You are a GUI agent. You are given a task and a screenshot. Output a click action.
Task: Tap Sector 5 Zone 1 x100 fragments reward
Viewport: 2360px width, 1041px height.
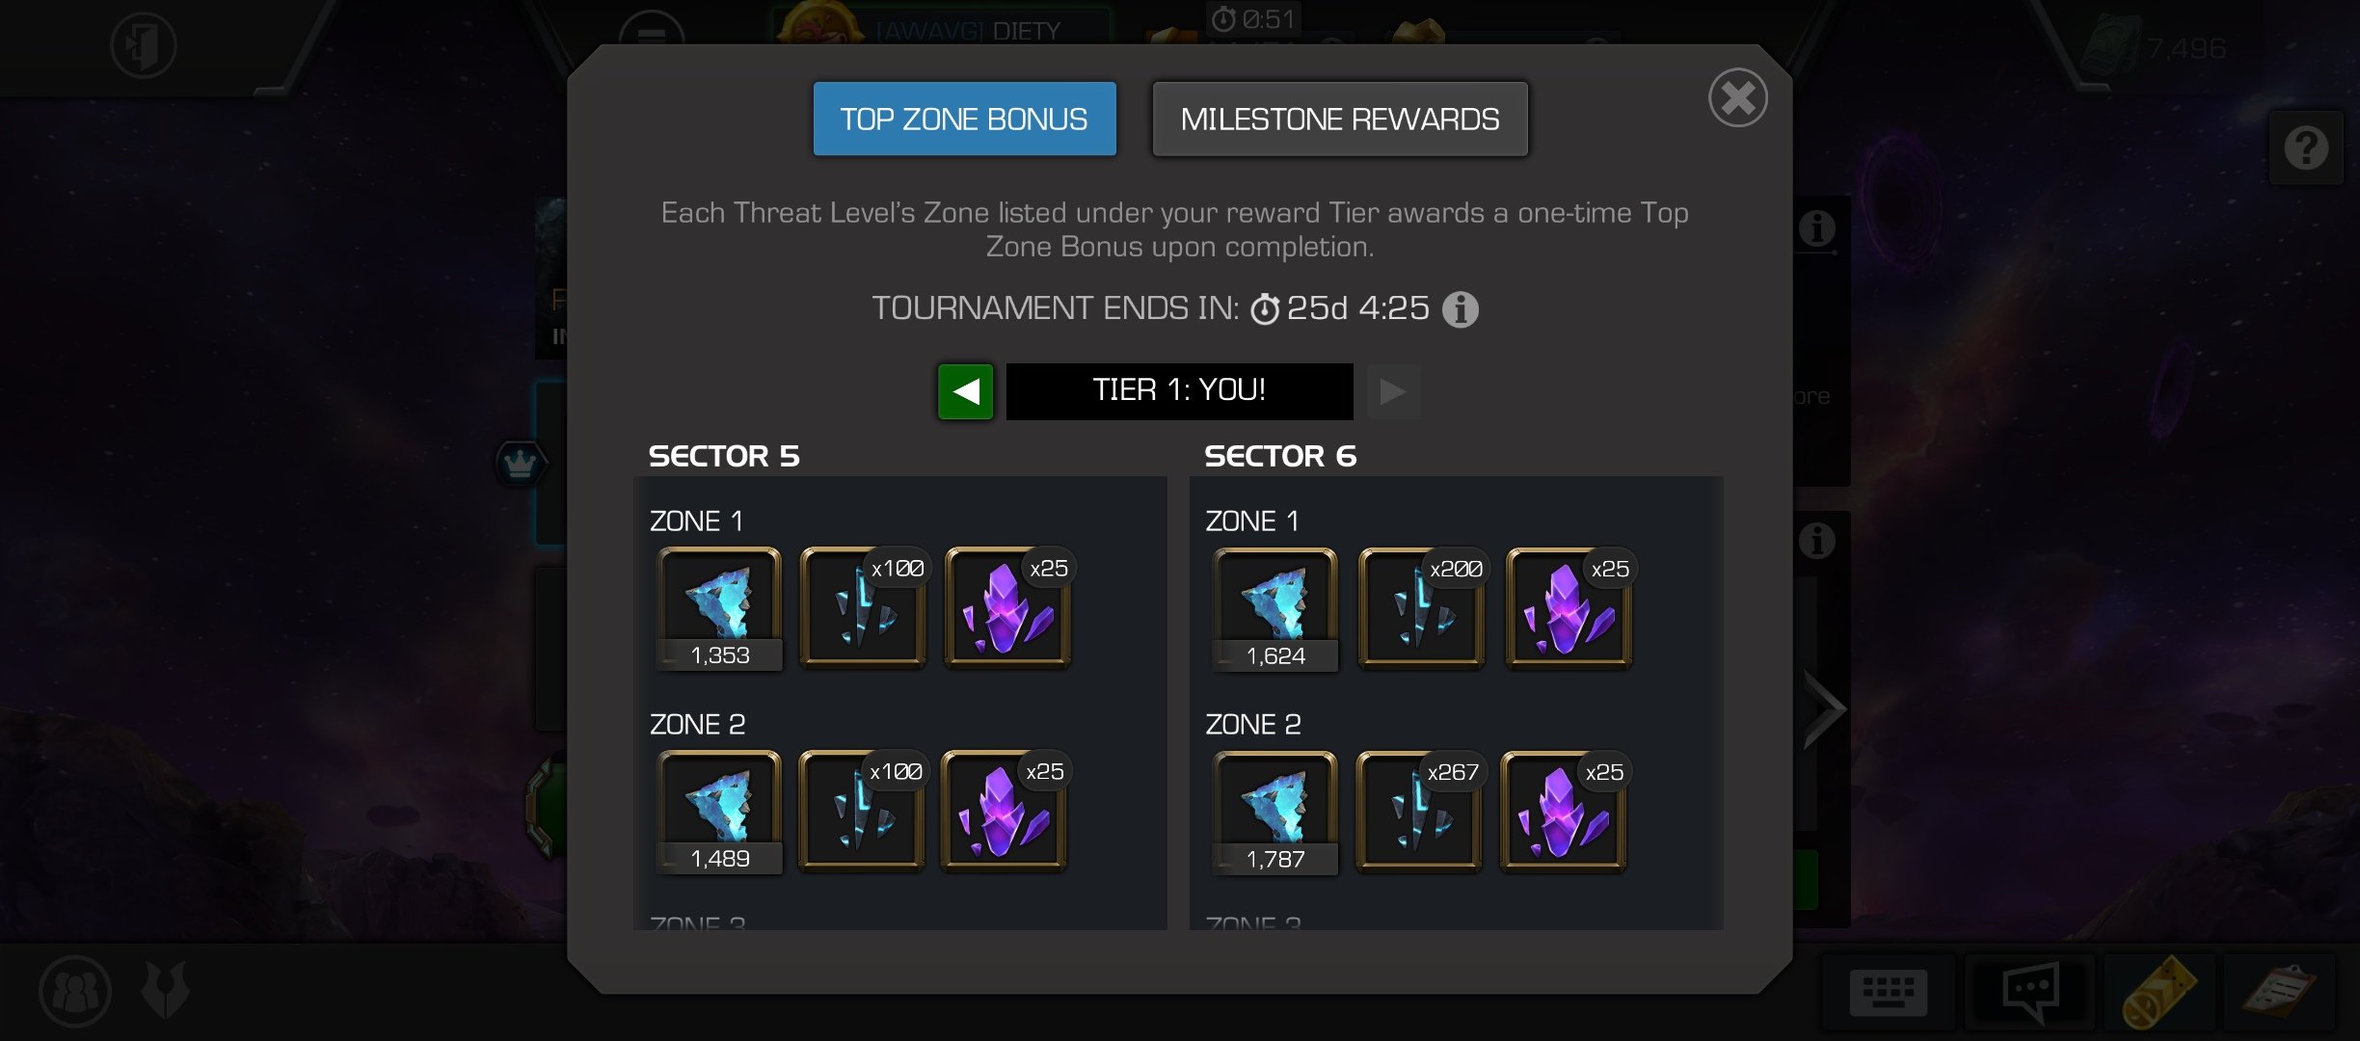863,608
